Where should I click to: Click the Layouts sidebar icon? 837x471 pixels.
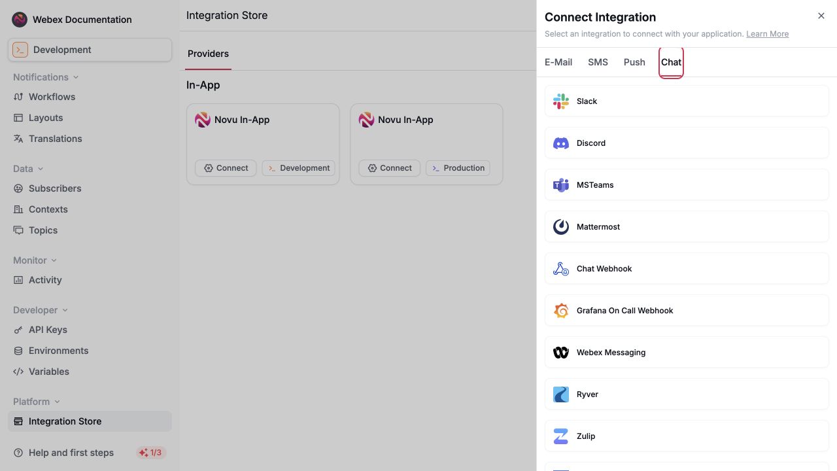click(x=18, y=118)
